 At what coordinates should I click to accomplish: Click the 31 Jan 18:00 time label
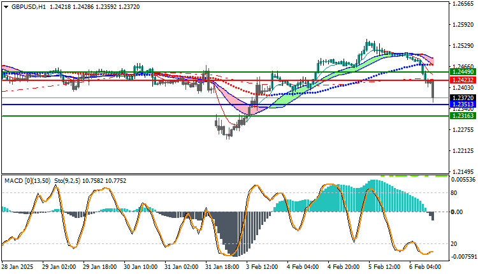click(x=222, y=267)
